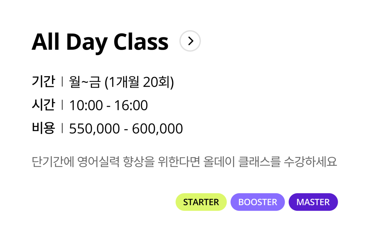The image size is (379, 236).
Task: Click the 기간 label
Action: point(43,82)
